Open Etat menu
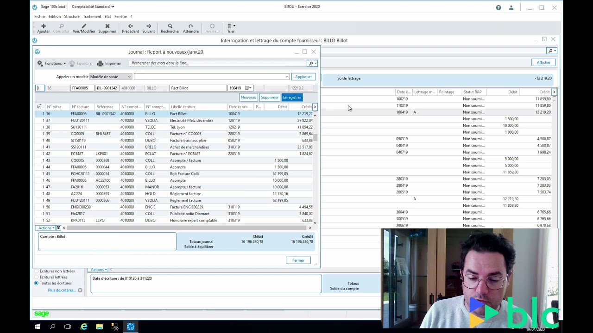This screenshot has width=593, height=333. 107,16
